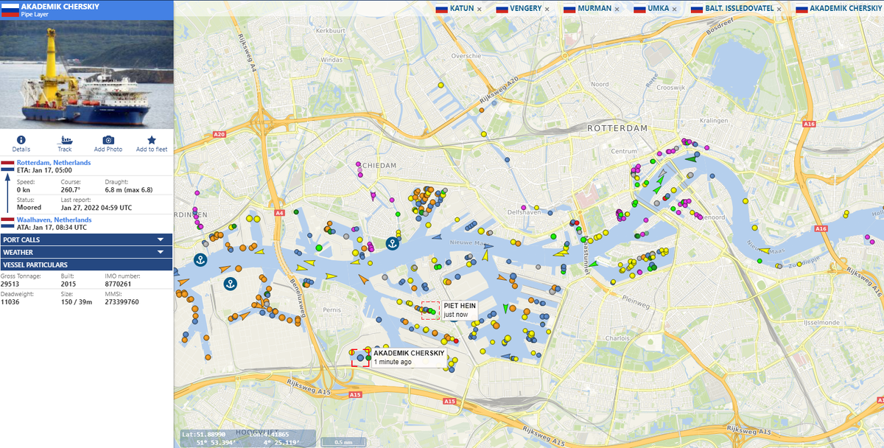The image size is (884, 448).
Task: Click the Status value Moored
Action: pos(28,207)
